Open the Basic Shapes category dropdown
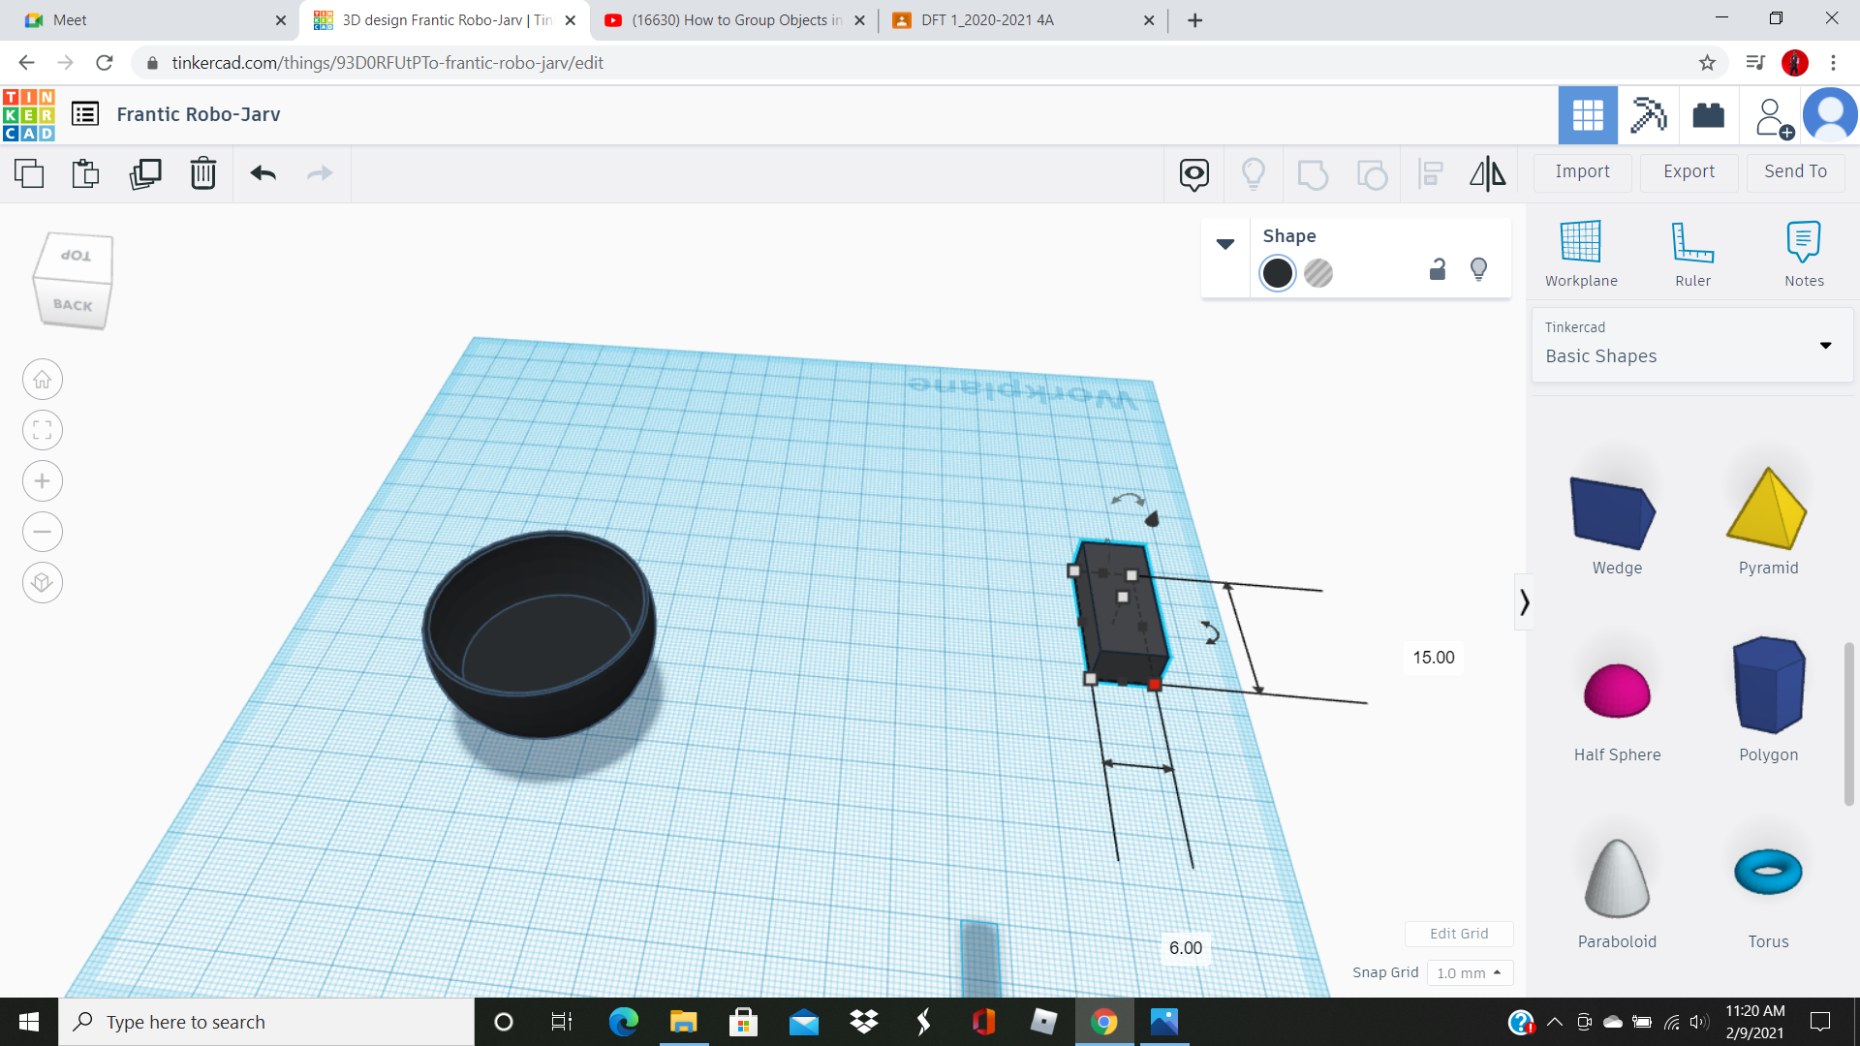 (x=1825, y=345)
